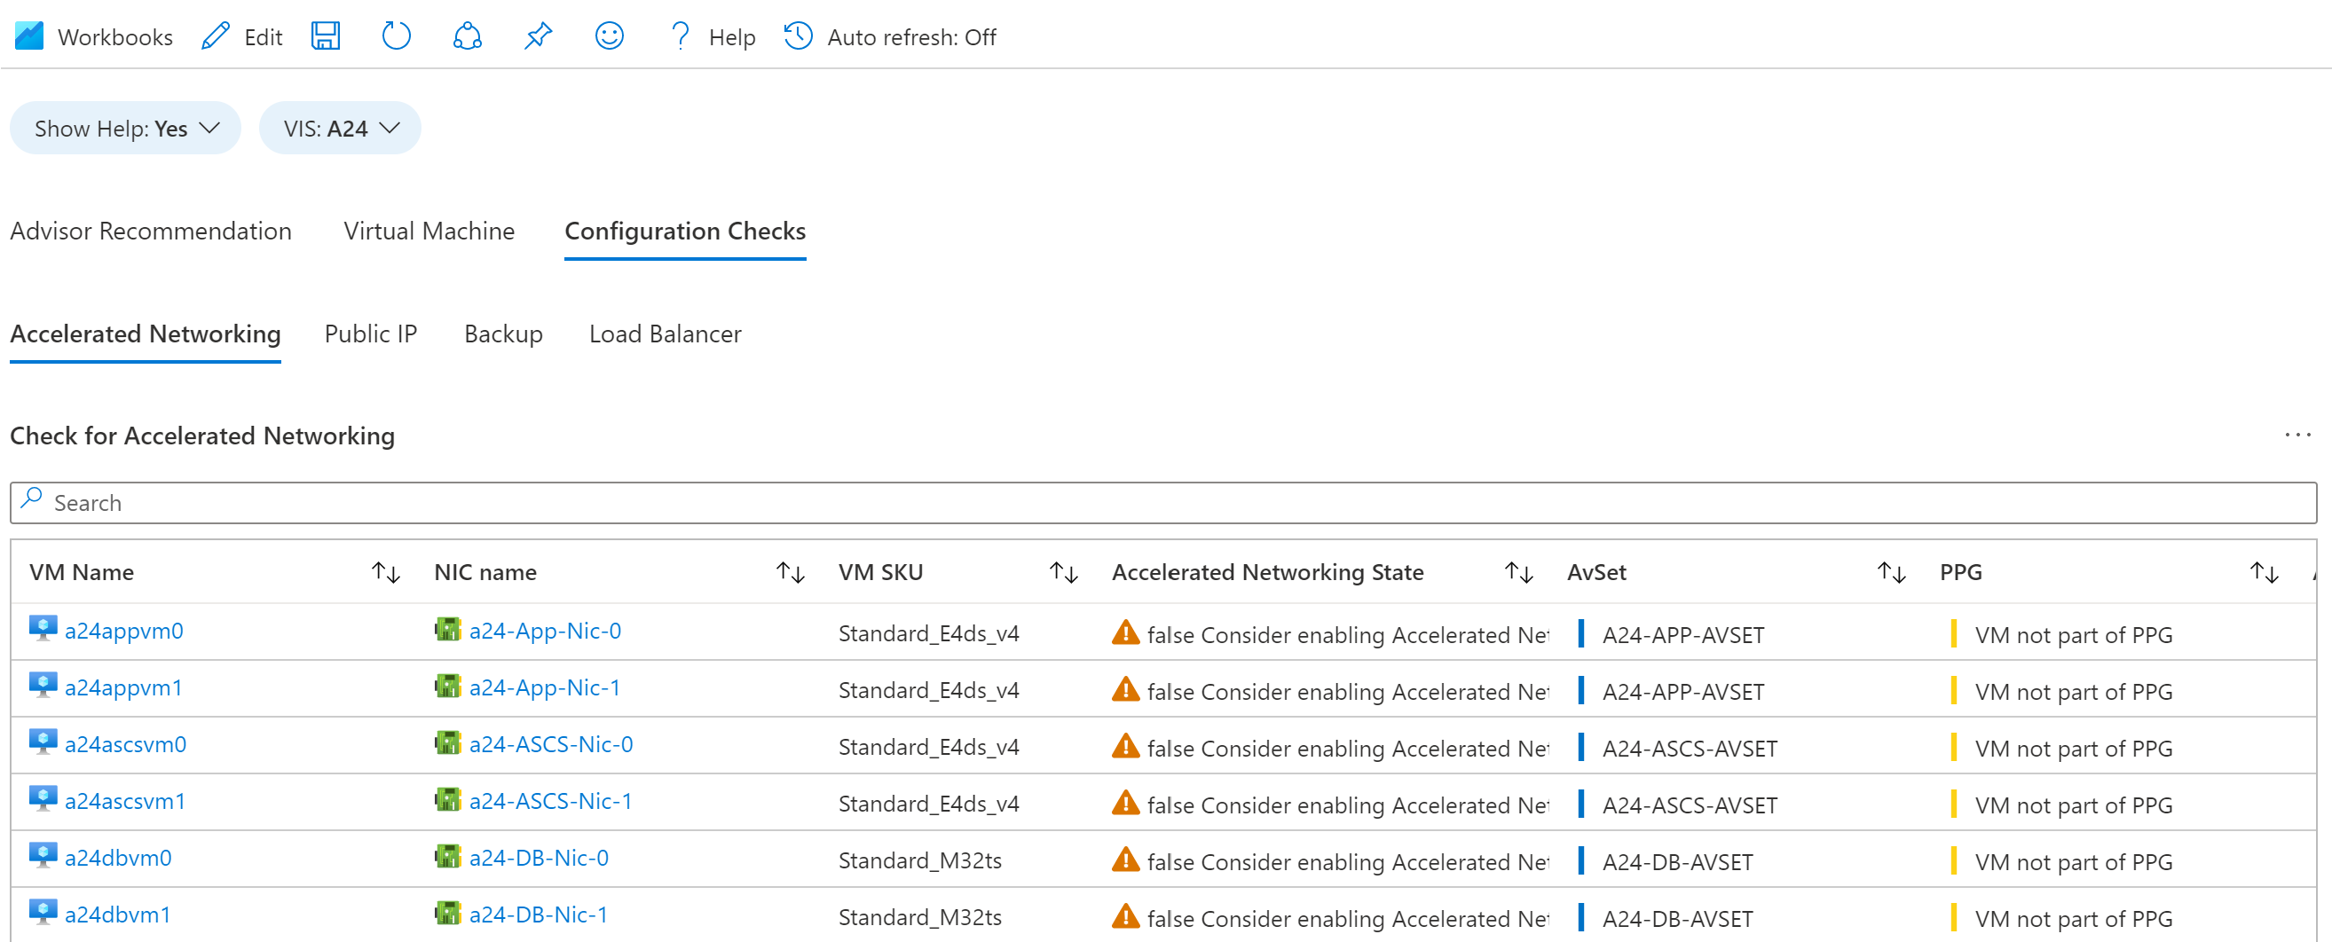2332x942 pixels.
Task: Expand the VIS A24 dropdown
Action: pos(341,129)
